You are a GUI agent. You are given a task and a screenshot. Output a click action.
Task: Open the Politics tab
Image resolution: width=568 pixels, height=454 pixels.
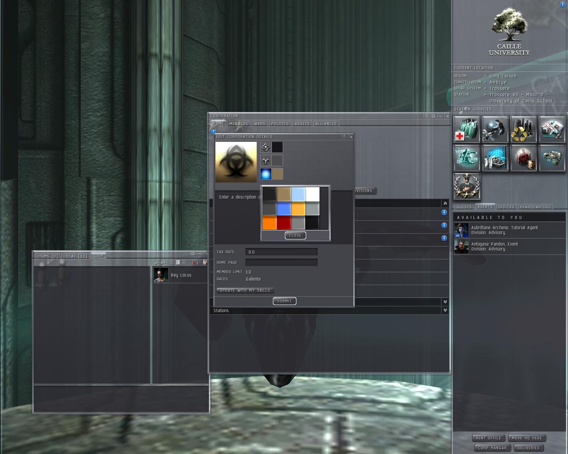280,124
